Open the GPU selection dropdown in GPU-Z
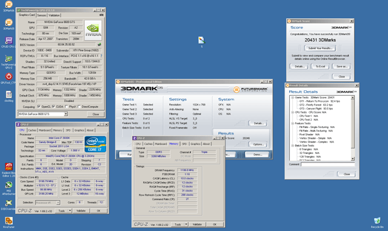The image size is (388, 231). click(66, 114)
